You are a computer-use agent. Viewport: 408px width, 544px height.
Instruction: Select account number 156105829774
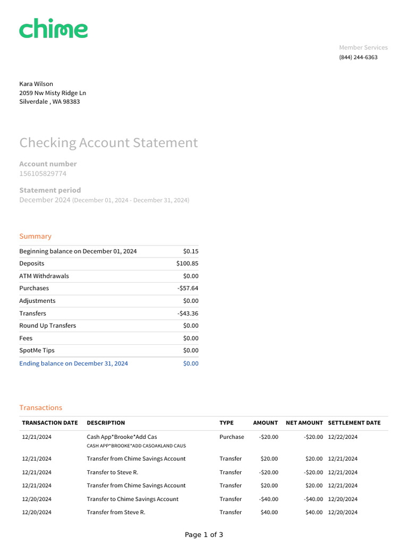pos(42,174)
